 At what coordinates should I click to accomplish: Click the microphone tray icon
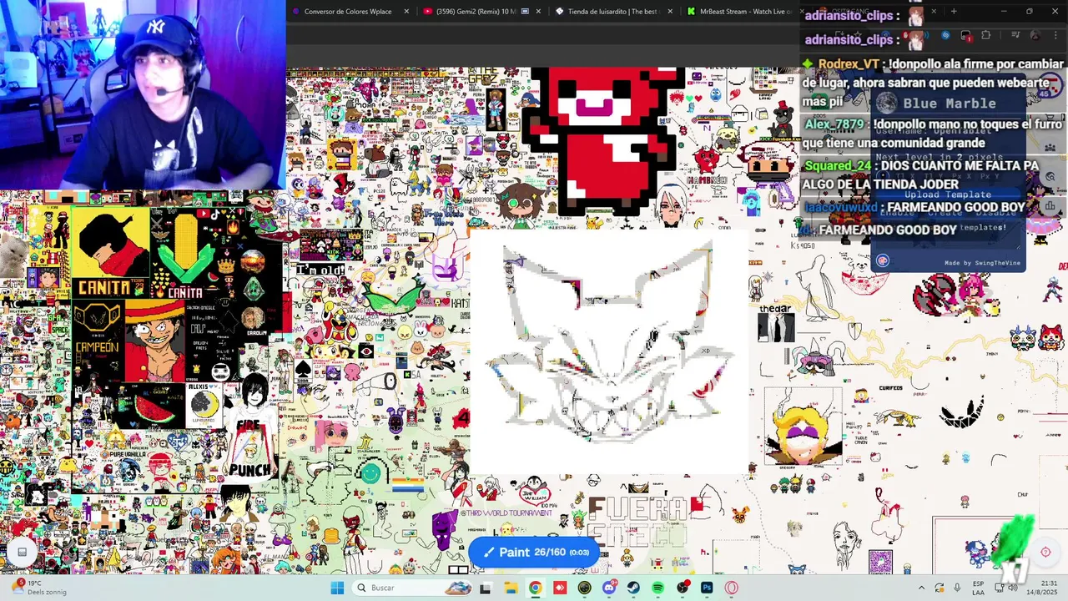[957, 588]
